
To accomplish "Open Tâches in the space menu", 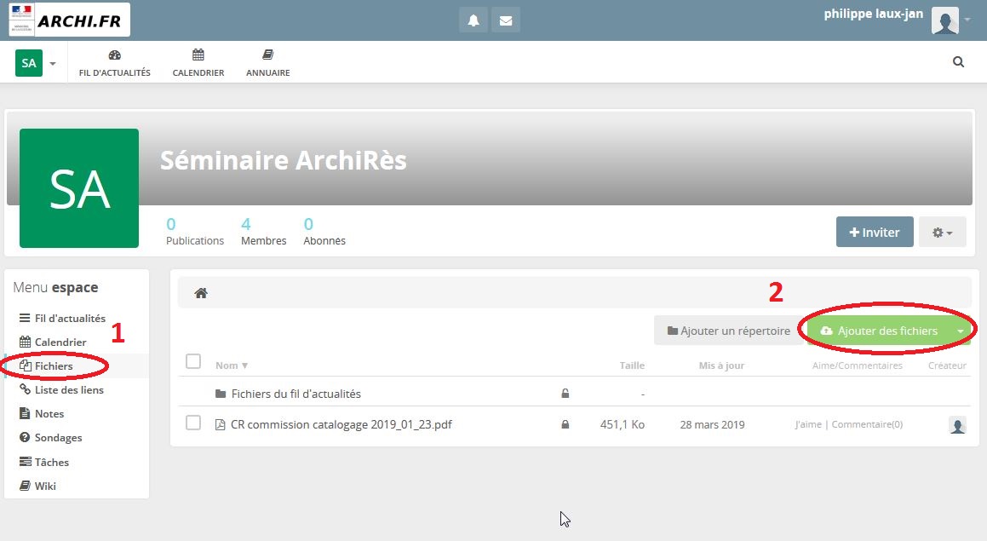I will click(44, 463).
